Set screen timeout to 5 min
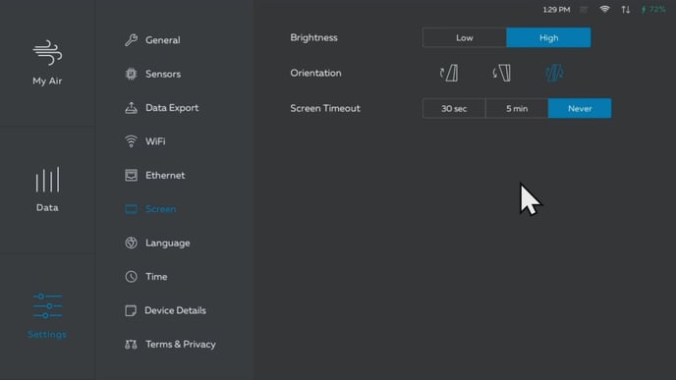Viewport: 676px width, 380px height. tap(517, 109)
